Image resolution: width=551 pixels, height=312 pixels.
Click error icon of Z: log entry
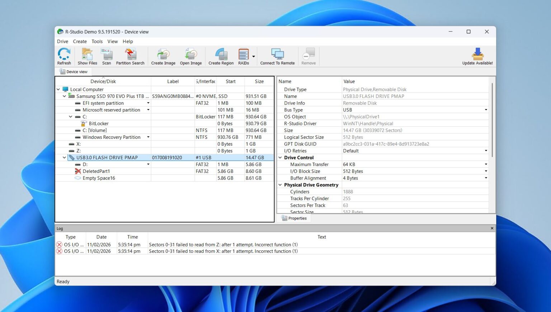point(59,245)
